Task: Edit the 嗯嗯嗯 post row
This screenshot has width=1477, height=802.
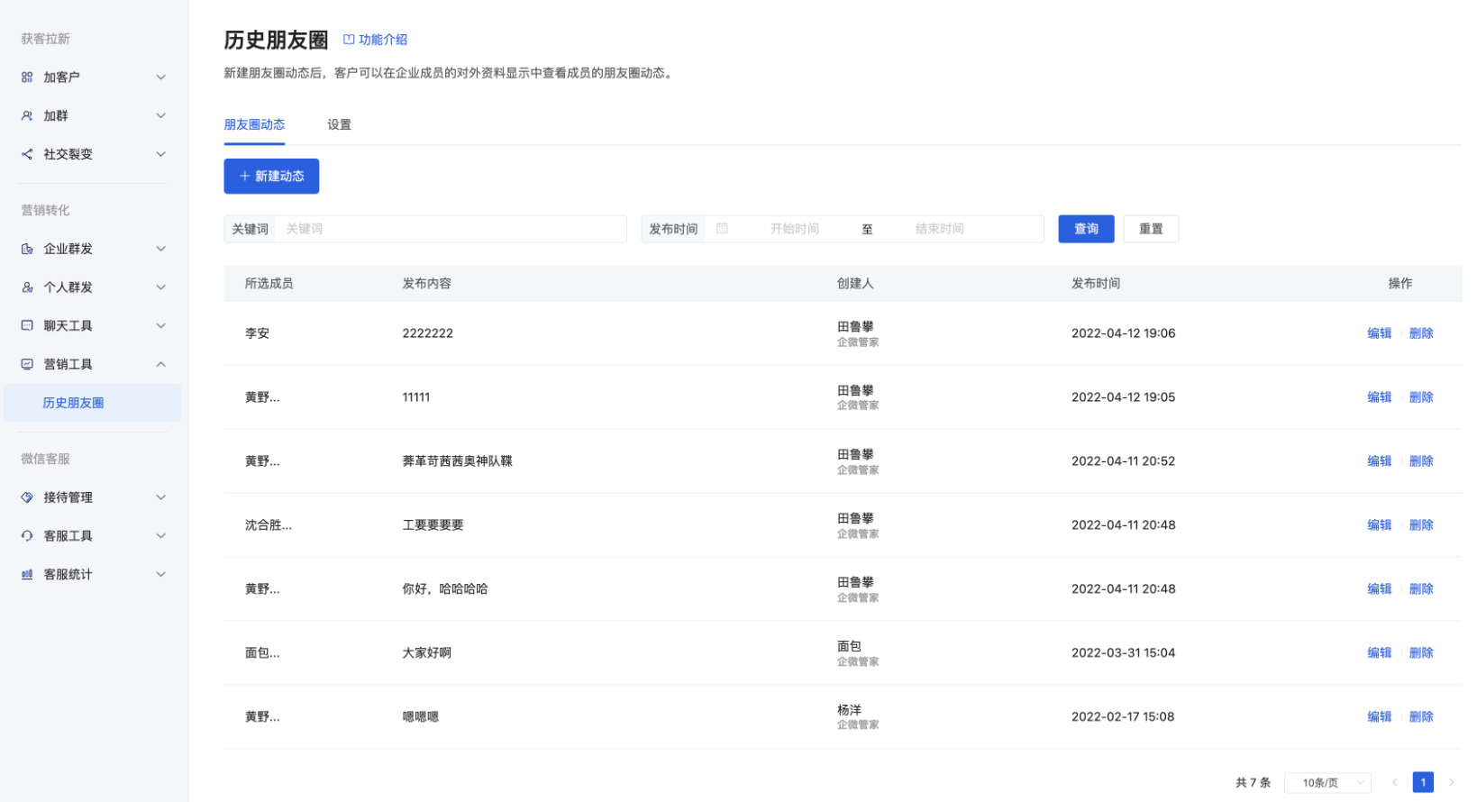Action: 1379,717
